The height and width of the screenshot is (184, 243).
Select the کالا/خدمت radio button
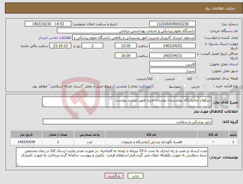[x=157, y=78]
